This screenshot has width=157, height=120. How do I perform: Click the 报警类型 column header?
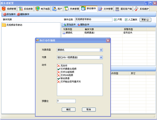[135, 29]
